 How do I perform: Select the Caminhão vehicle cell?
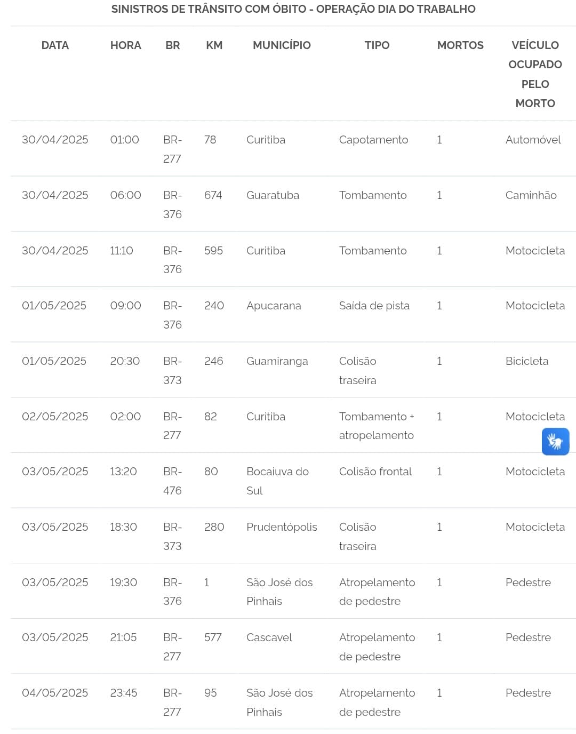pyautogui.click(x=531, y=195)
